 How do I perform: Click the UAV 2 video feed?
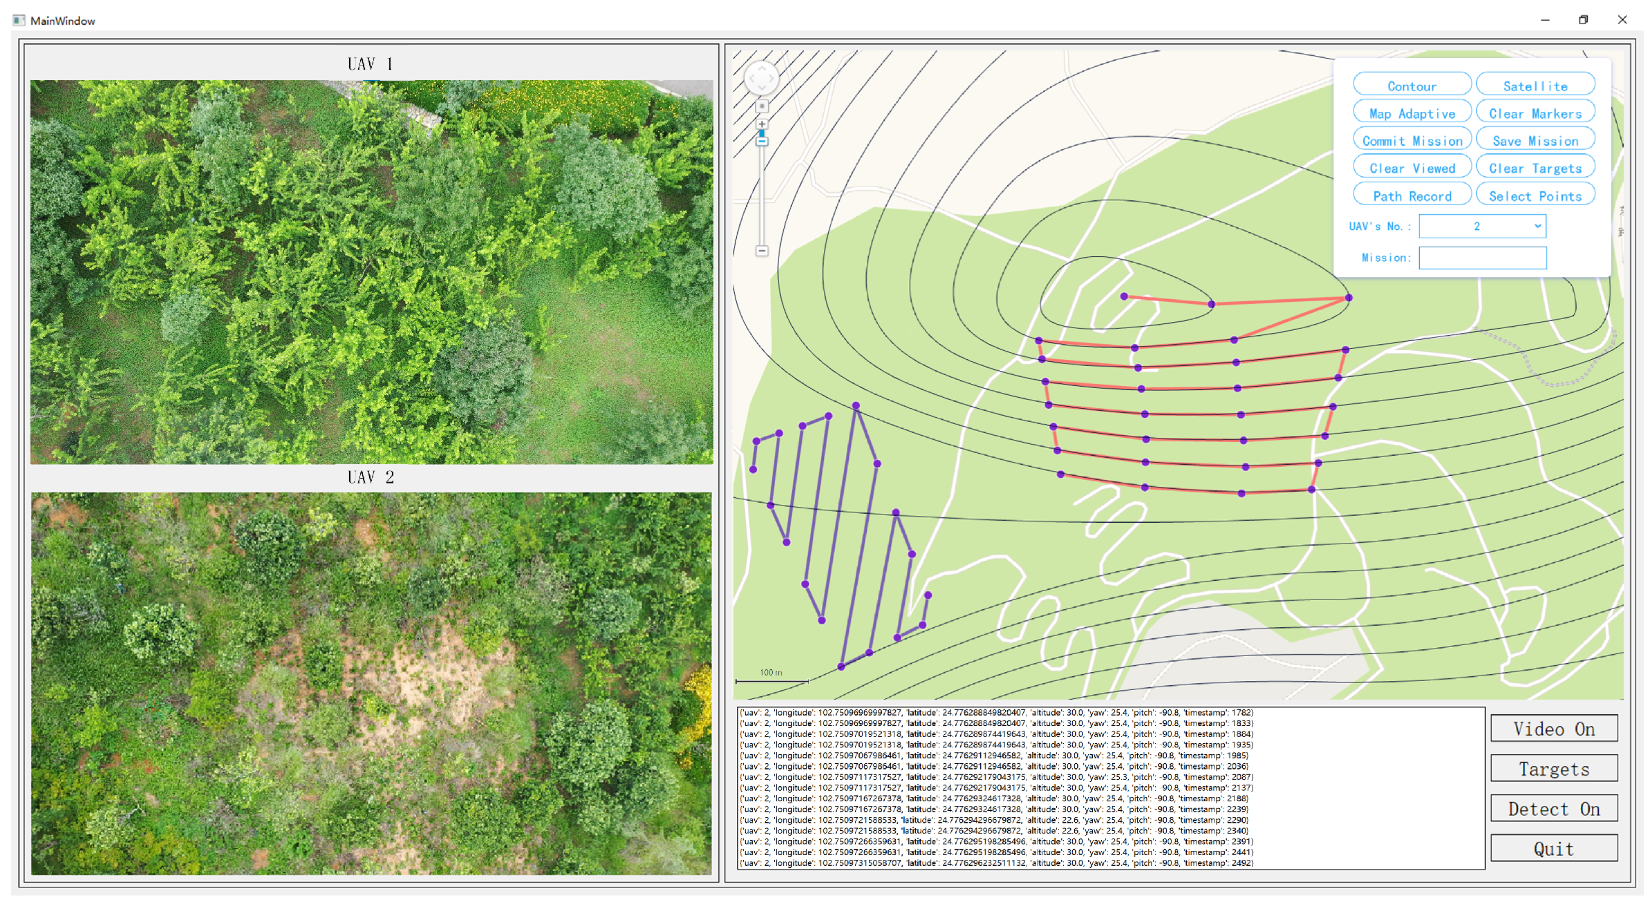pyautogui.click(x=371, y=684)
